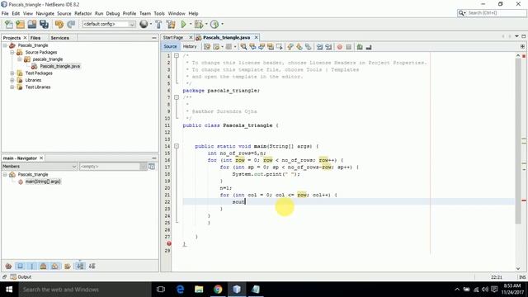Toggle Show Static Members filter in Navigator

point(31,266)
